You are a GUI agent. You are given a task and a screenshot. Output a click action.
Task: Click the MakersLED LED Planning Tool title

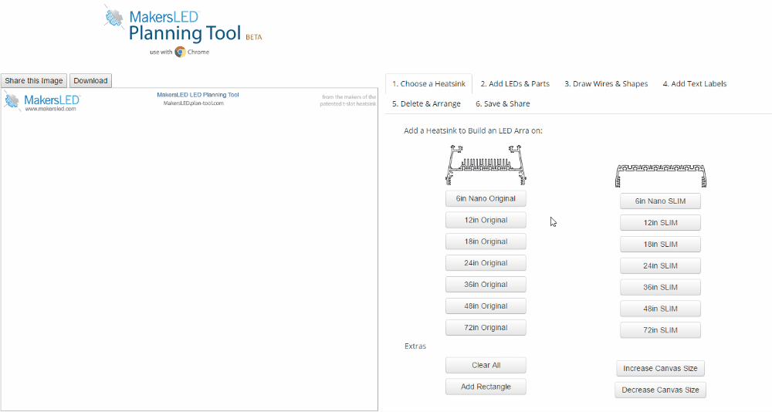point(198,95)
